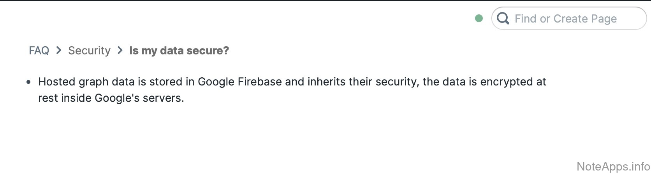
Task: Go to the Security breadcrumb
Action: click(89, 50)
